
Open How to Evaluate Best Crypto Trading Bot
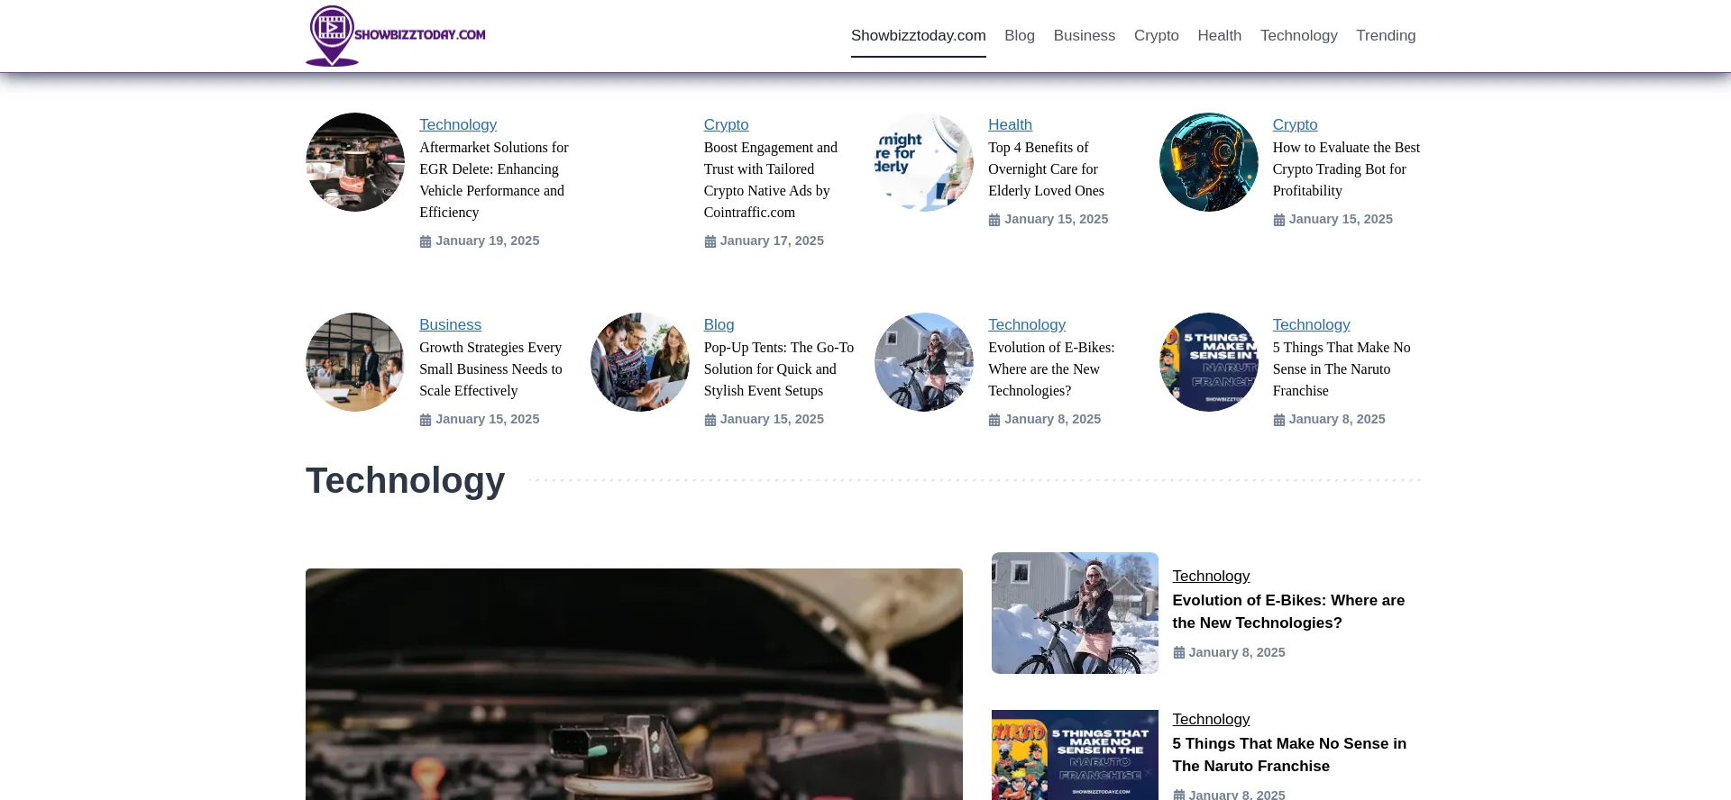click(x=1346, y=169)
